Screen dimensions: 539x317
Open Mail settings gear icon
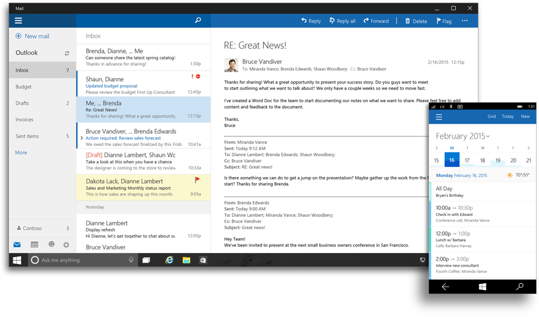tap(66, 245)
